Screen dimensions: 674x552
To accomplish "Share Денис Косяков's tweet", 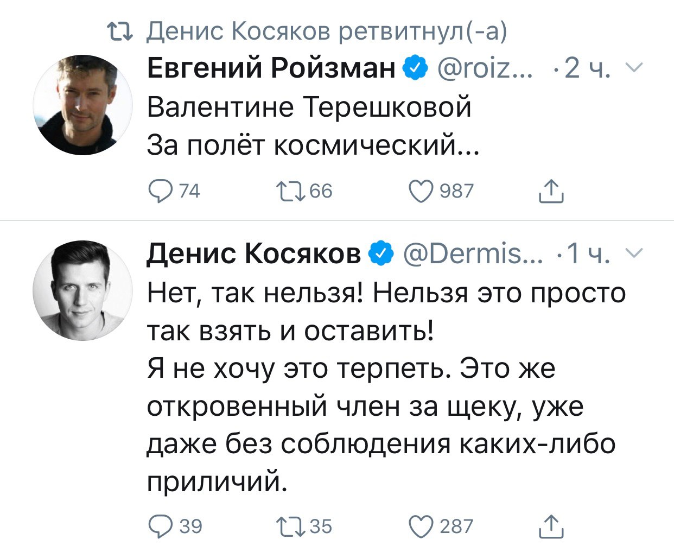I will 551,526.
